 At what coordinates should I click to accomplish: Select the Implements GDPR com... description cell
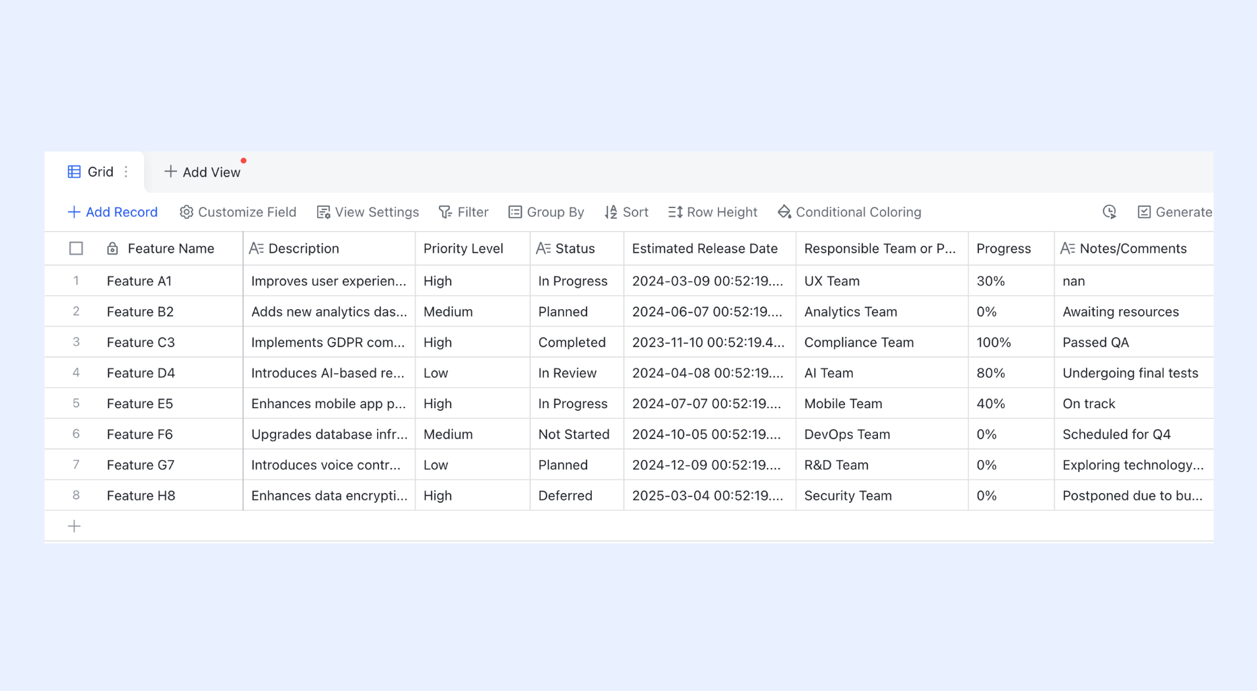329,342
